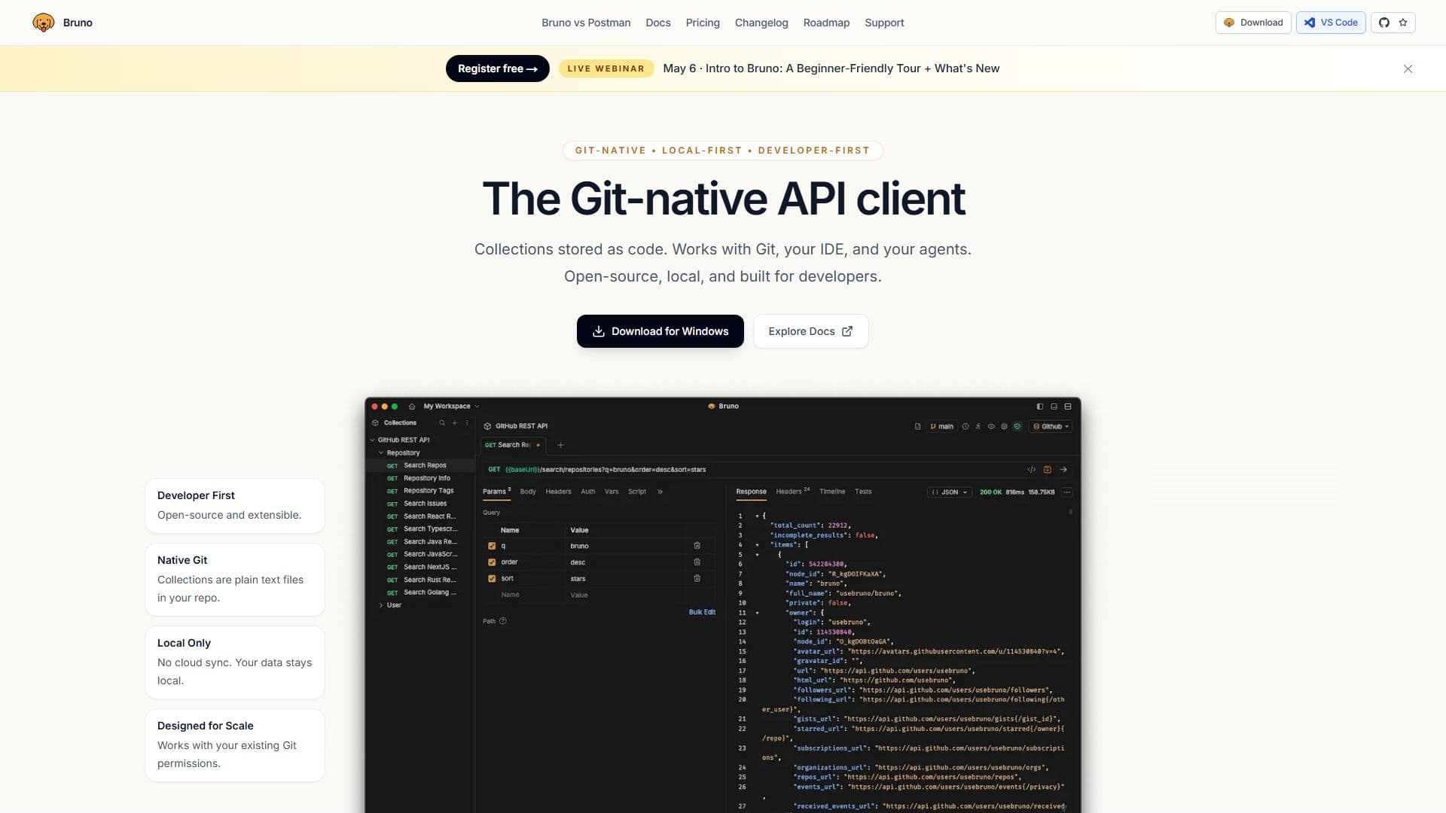The image size is (1446, 813).
Task: Click Register free button in banner
Action: coord(498,69)
